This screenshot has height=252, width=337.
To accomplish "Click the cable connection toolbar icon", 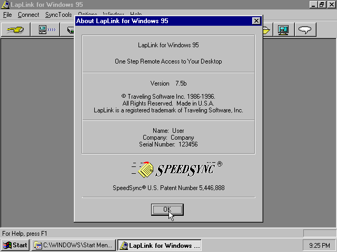I will 15,29.
